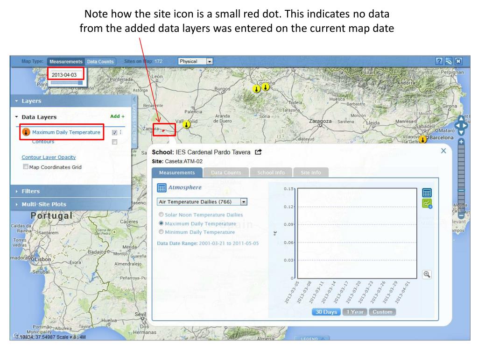Select the 30 Days range button

coord(326,312)
